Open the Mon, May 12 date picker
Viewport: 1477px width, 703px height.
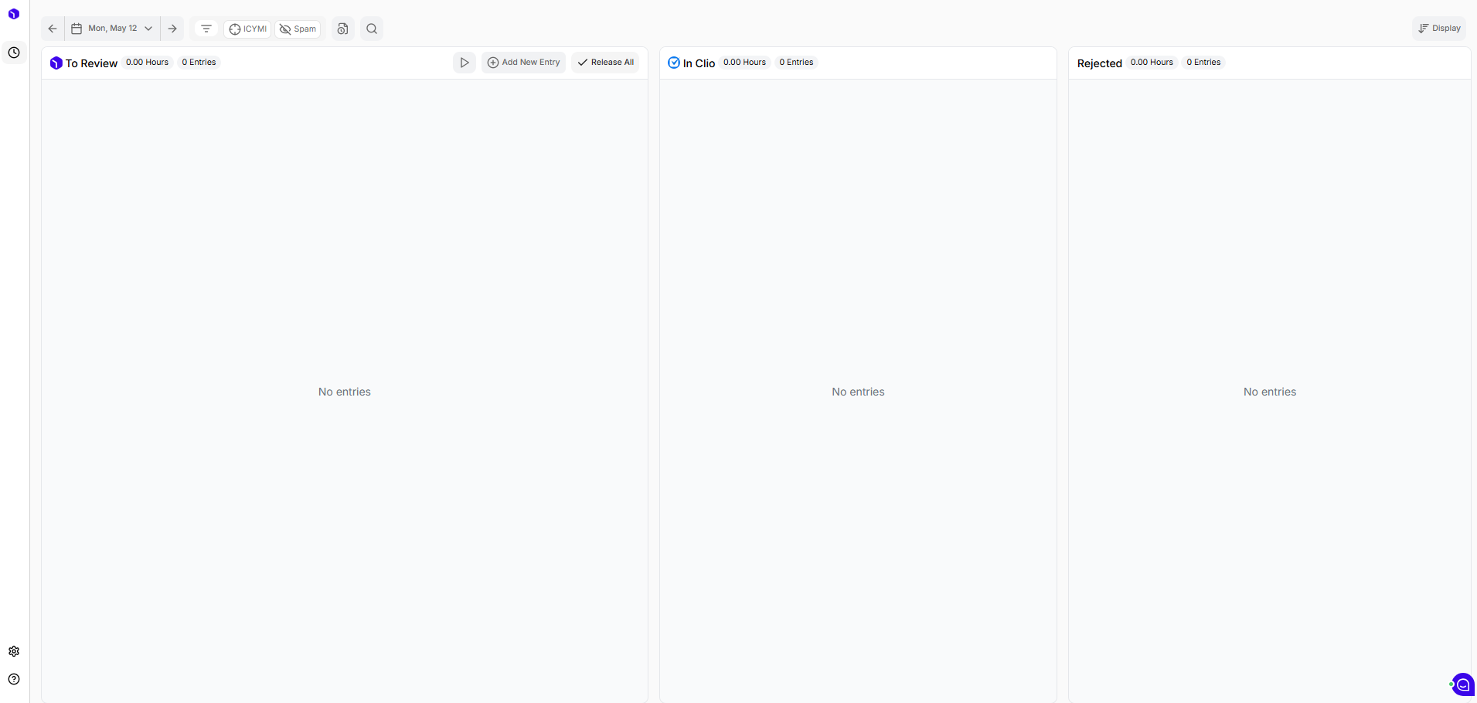pos(113,29)
